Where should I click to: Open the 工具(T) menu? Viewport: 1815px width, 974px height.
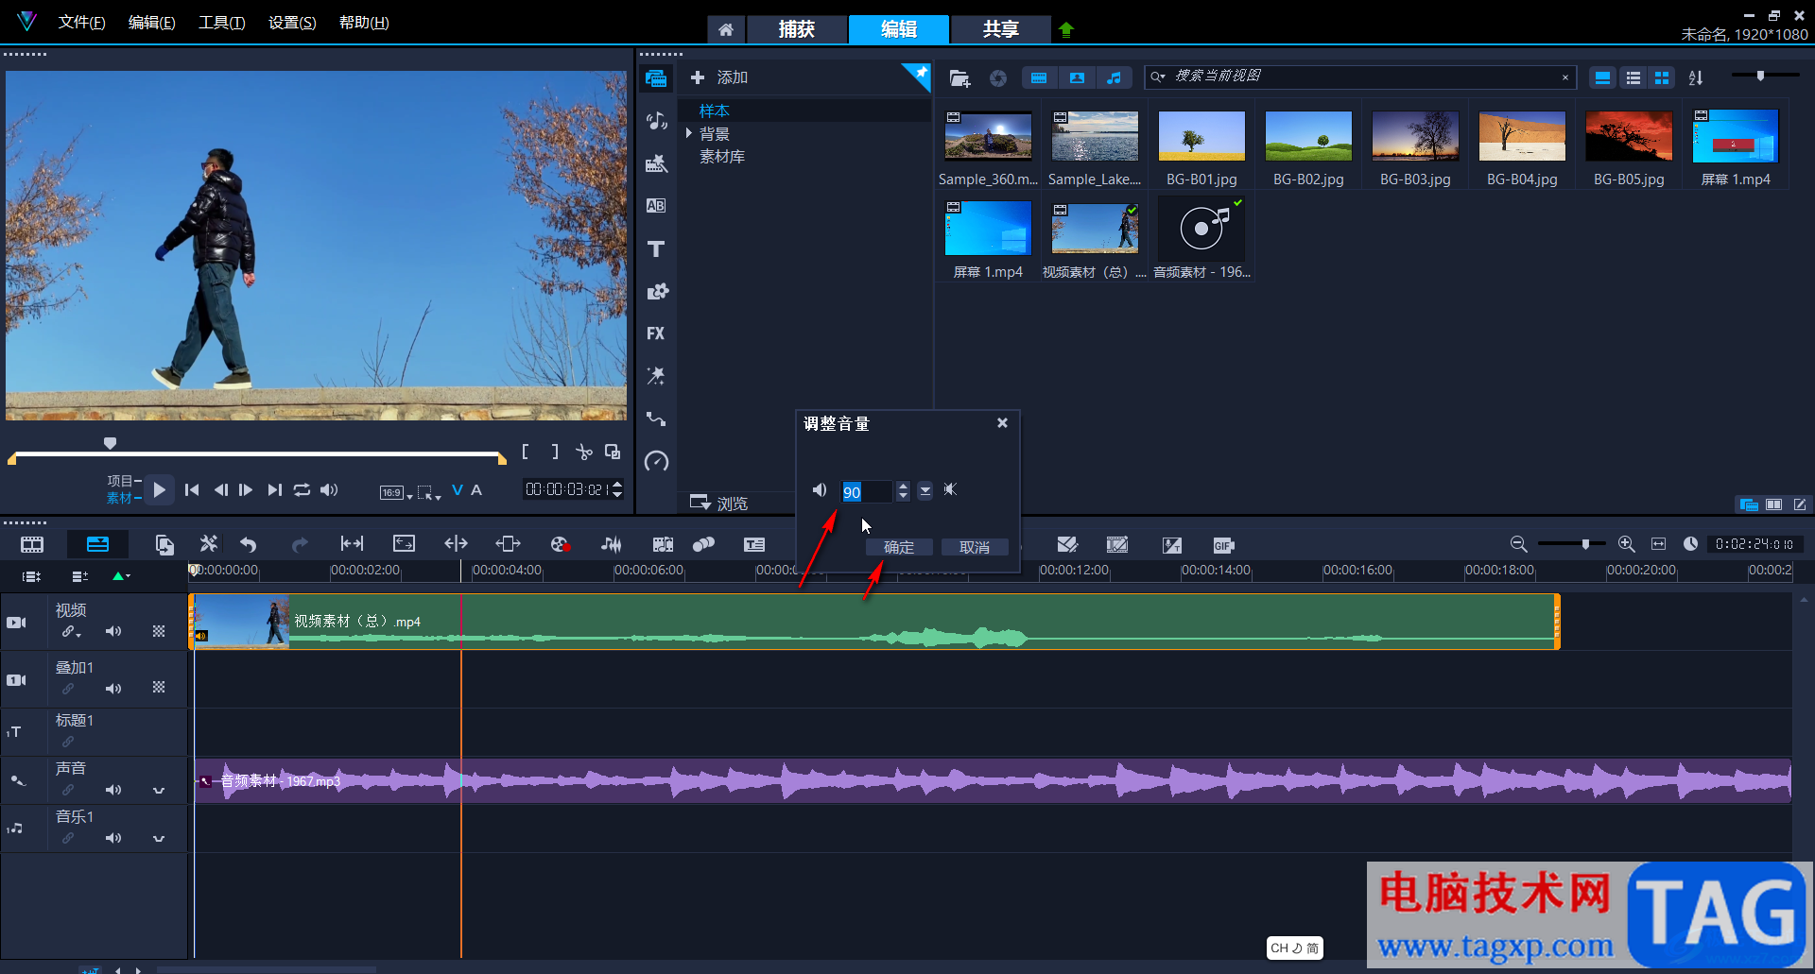(221, 22)
